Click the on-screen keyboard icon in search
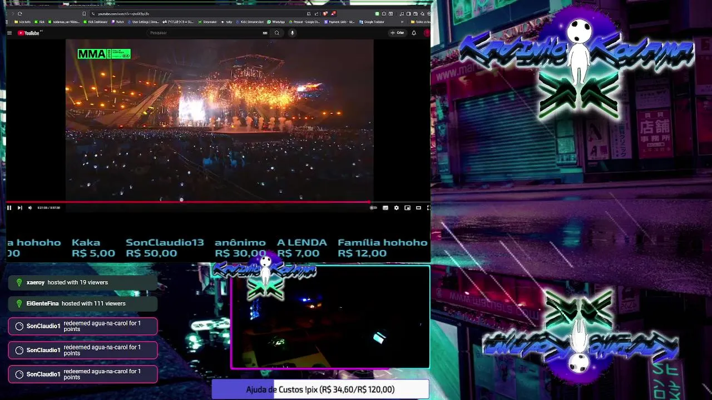This screenshot has width=712, height=400. [265, 33]
